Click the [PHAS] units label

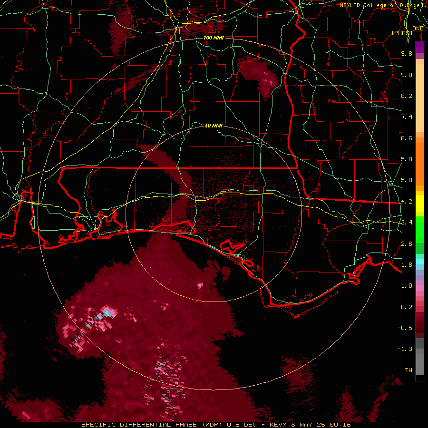[402, 33]
